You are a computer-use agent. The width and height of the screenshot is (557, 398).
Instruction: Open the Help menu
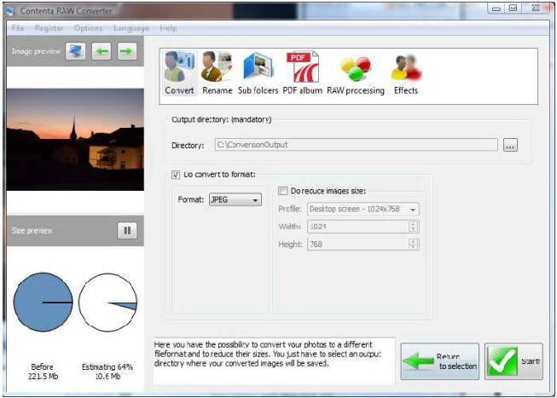pyautogui.click(x=168, y=28)
